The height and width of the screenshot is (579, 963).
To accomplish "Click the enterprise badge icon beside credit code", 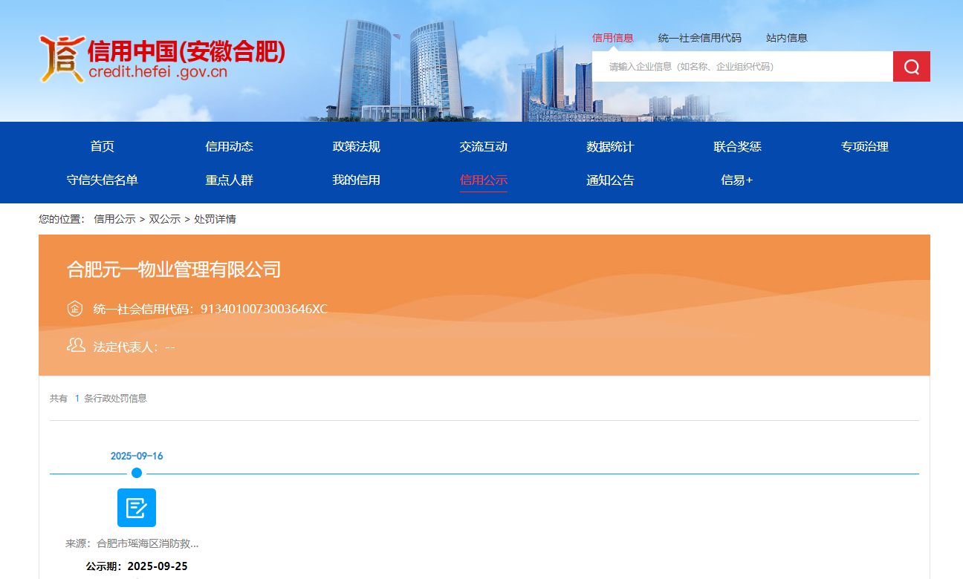I will [74, 309].
